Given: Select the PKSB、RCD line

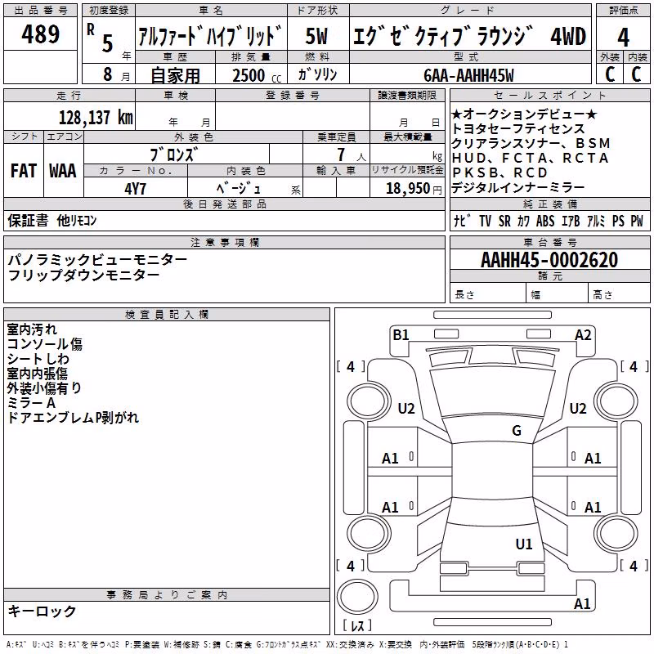Looking at the screenshot, I should [499, 172].
